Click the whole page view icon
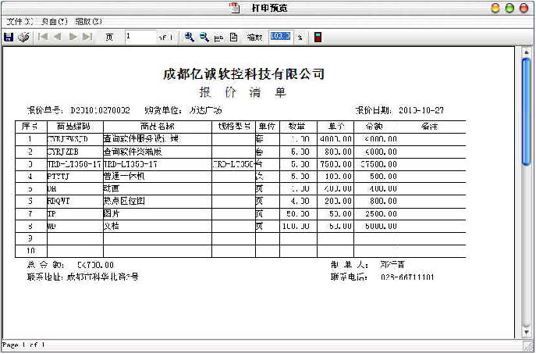 [234, 37]
